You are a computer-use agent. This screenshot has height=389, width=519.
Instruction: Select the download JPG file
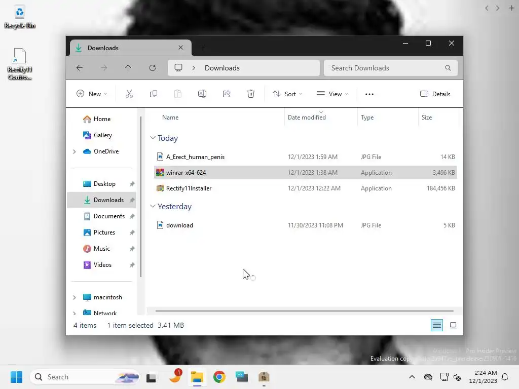[306, 225]
